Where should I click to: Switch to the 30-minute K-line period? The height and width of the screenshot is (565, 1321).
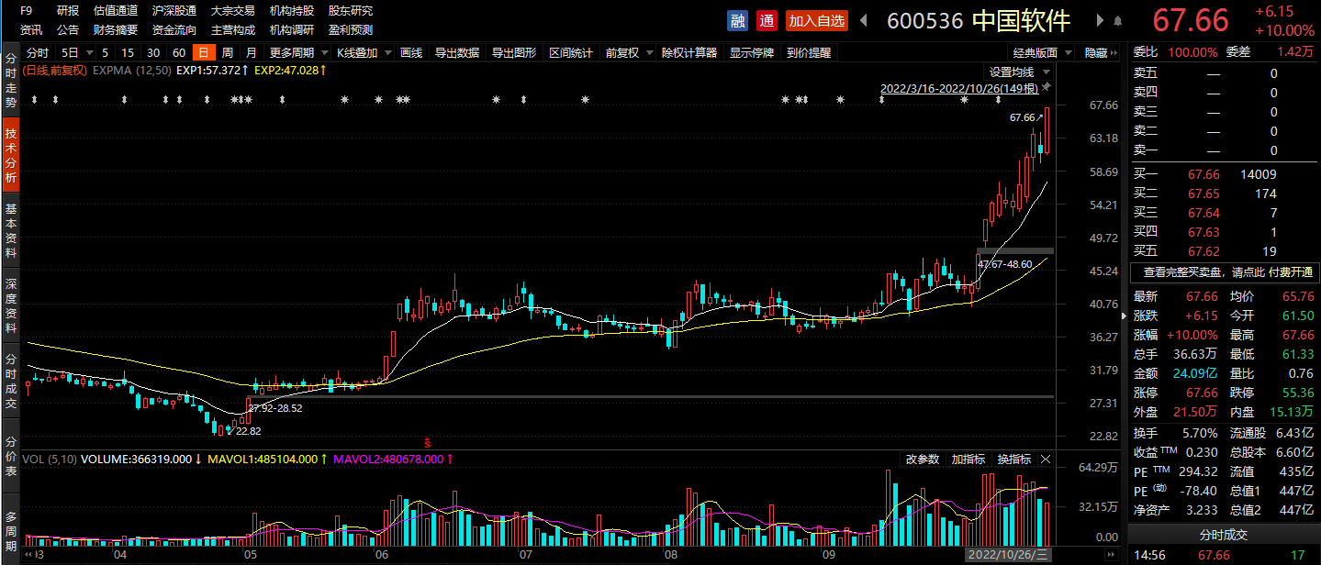[153, 53]
